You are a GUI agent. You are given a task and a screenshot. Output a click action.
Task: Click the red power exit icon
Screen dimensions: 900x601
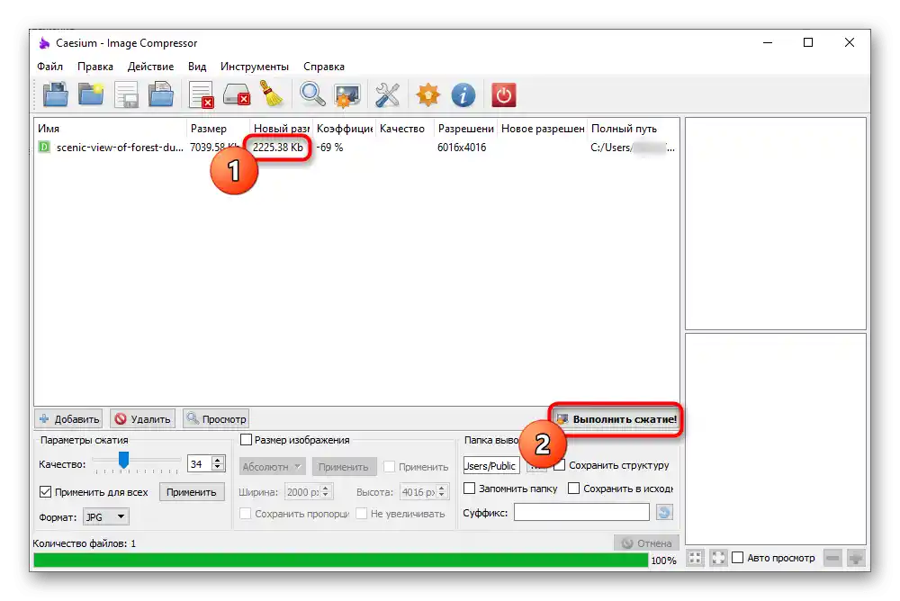(503, 94)
